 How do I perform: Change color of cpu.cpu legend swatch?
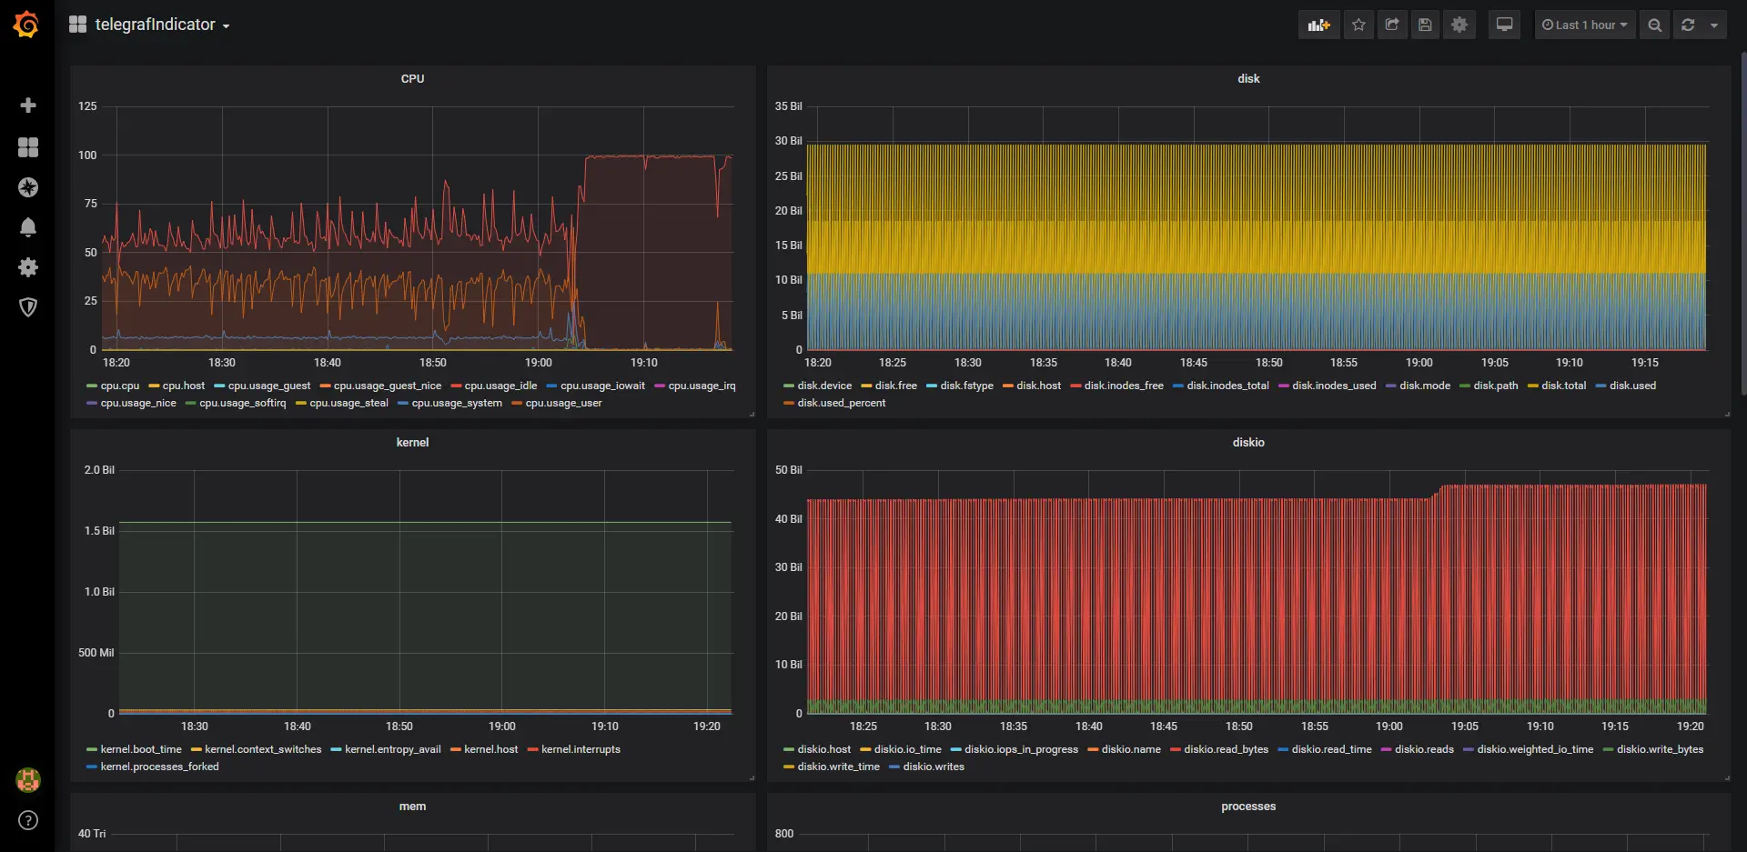click(x=91, y=386)
